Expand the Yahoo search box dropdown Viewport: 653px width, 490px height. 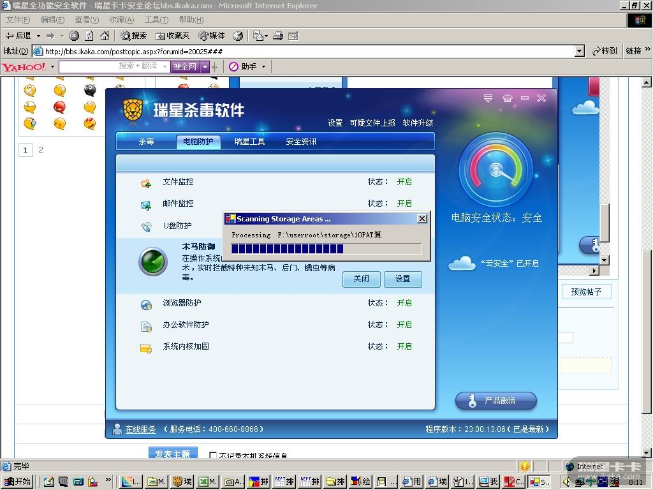tap(165, 66)
